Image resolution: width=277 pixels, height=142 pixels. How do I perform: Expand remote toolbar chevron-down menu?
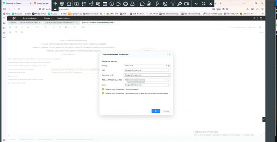(196, 4)
